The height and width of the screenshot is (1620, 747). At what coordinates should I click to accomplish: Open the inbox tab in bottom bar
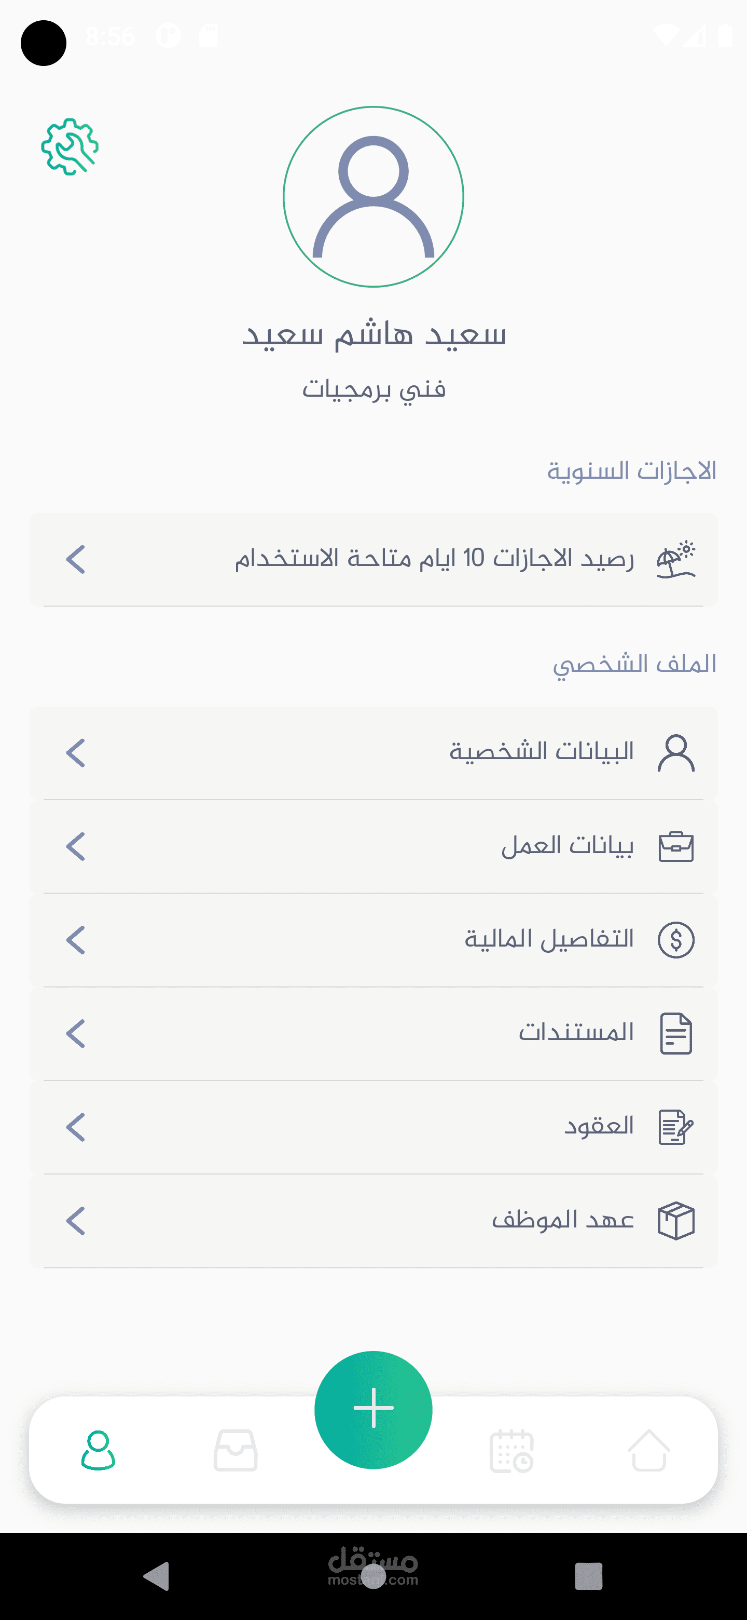(236, 1450)
